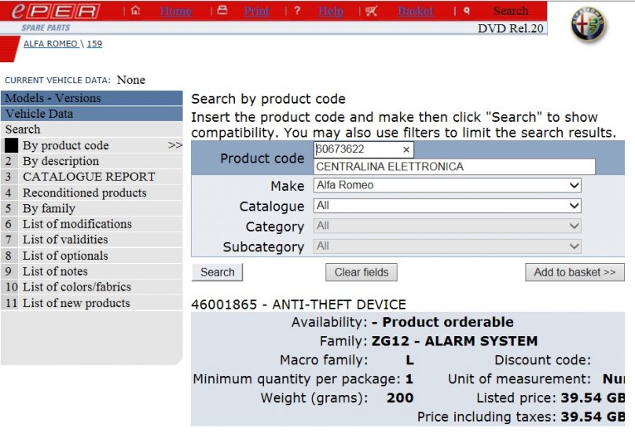This screenshot has height=439, width=635.
Task: Add the product to basket
Action: click(x=574, y=273)
